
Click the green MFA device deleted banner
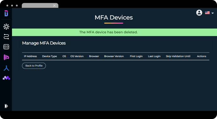[x=114, y=32]
